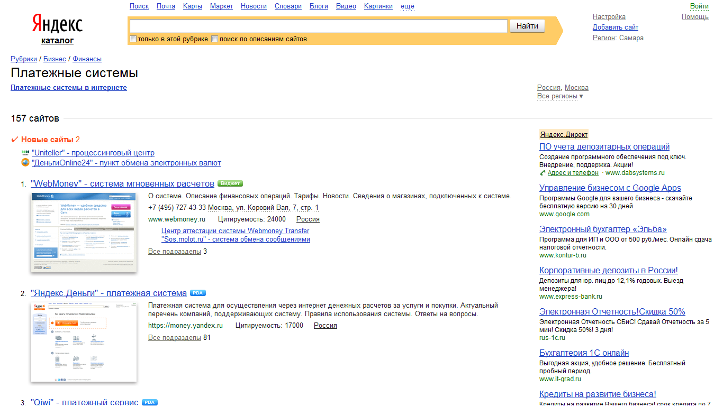Click the WebMoney site thumbnail
The width and height of the screenshot is (723, 406).
pyautogui.click(x=84, y=233)
